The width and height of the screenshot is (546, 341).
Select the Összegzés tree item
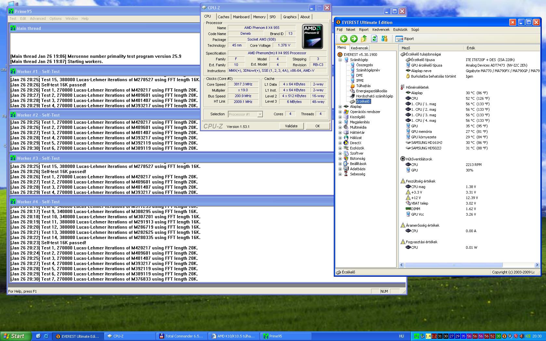pyautogui.click(x=361, y=65)
